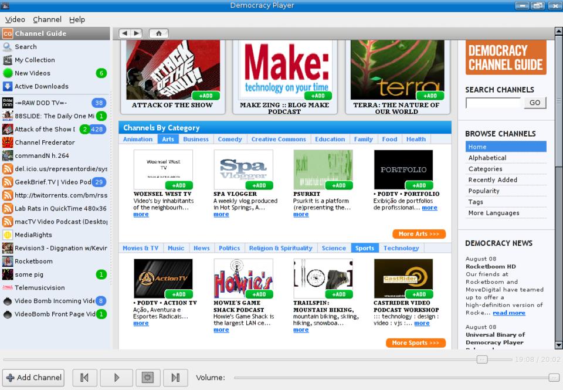
Task: Open New Videos in the sidebar
Action: 32,73
